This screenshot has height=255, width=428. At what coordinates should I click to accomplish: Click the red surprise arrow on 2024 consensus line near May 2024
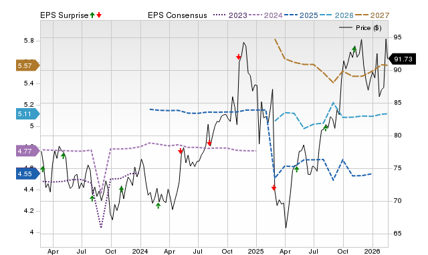(x=181, y=151)
